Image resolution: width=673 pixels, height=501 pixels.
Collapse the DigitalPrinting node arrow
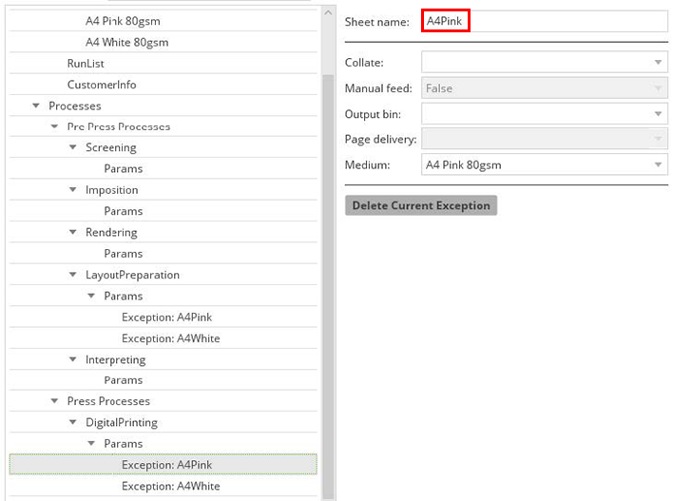click(73, 422)
